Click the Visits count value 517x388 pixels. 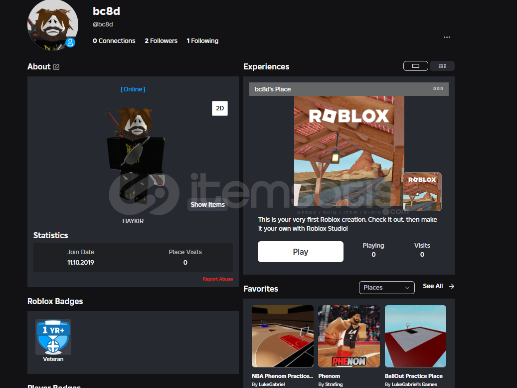click(422, 255)
